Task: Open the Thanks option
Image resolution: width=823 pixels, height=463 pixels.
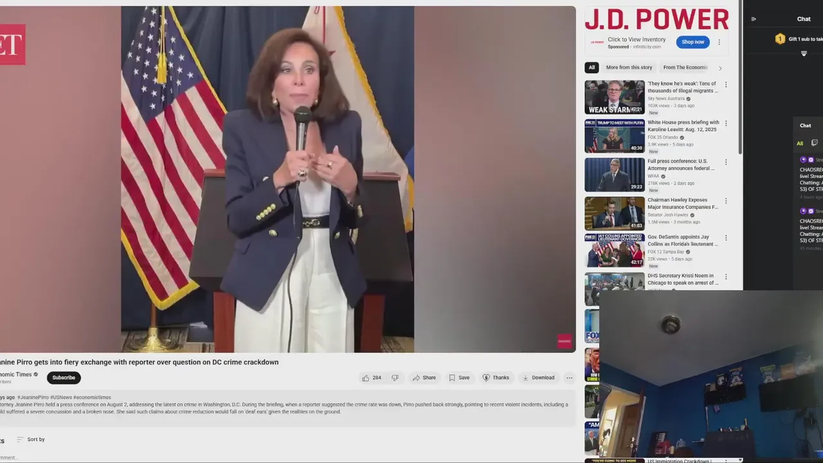Action: 496,377
